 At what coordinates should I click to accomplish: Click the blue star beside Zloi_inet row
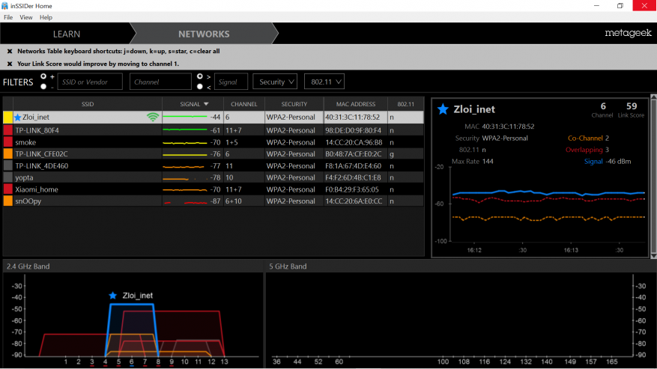click(x=17, y=118)
